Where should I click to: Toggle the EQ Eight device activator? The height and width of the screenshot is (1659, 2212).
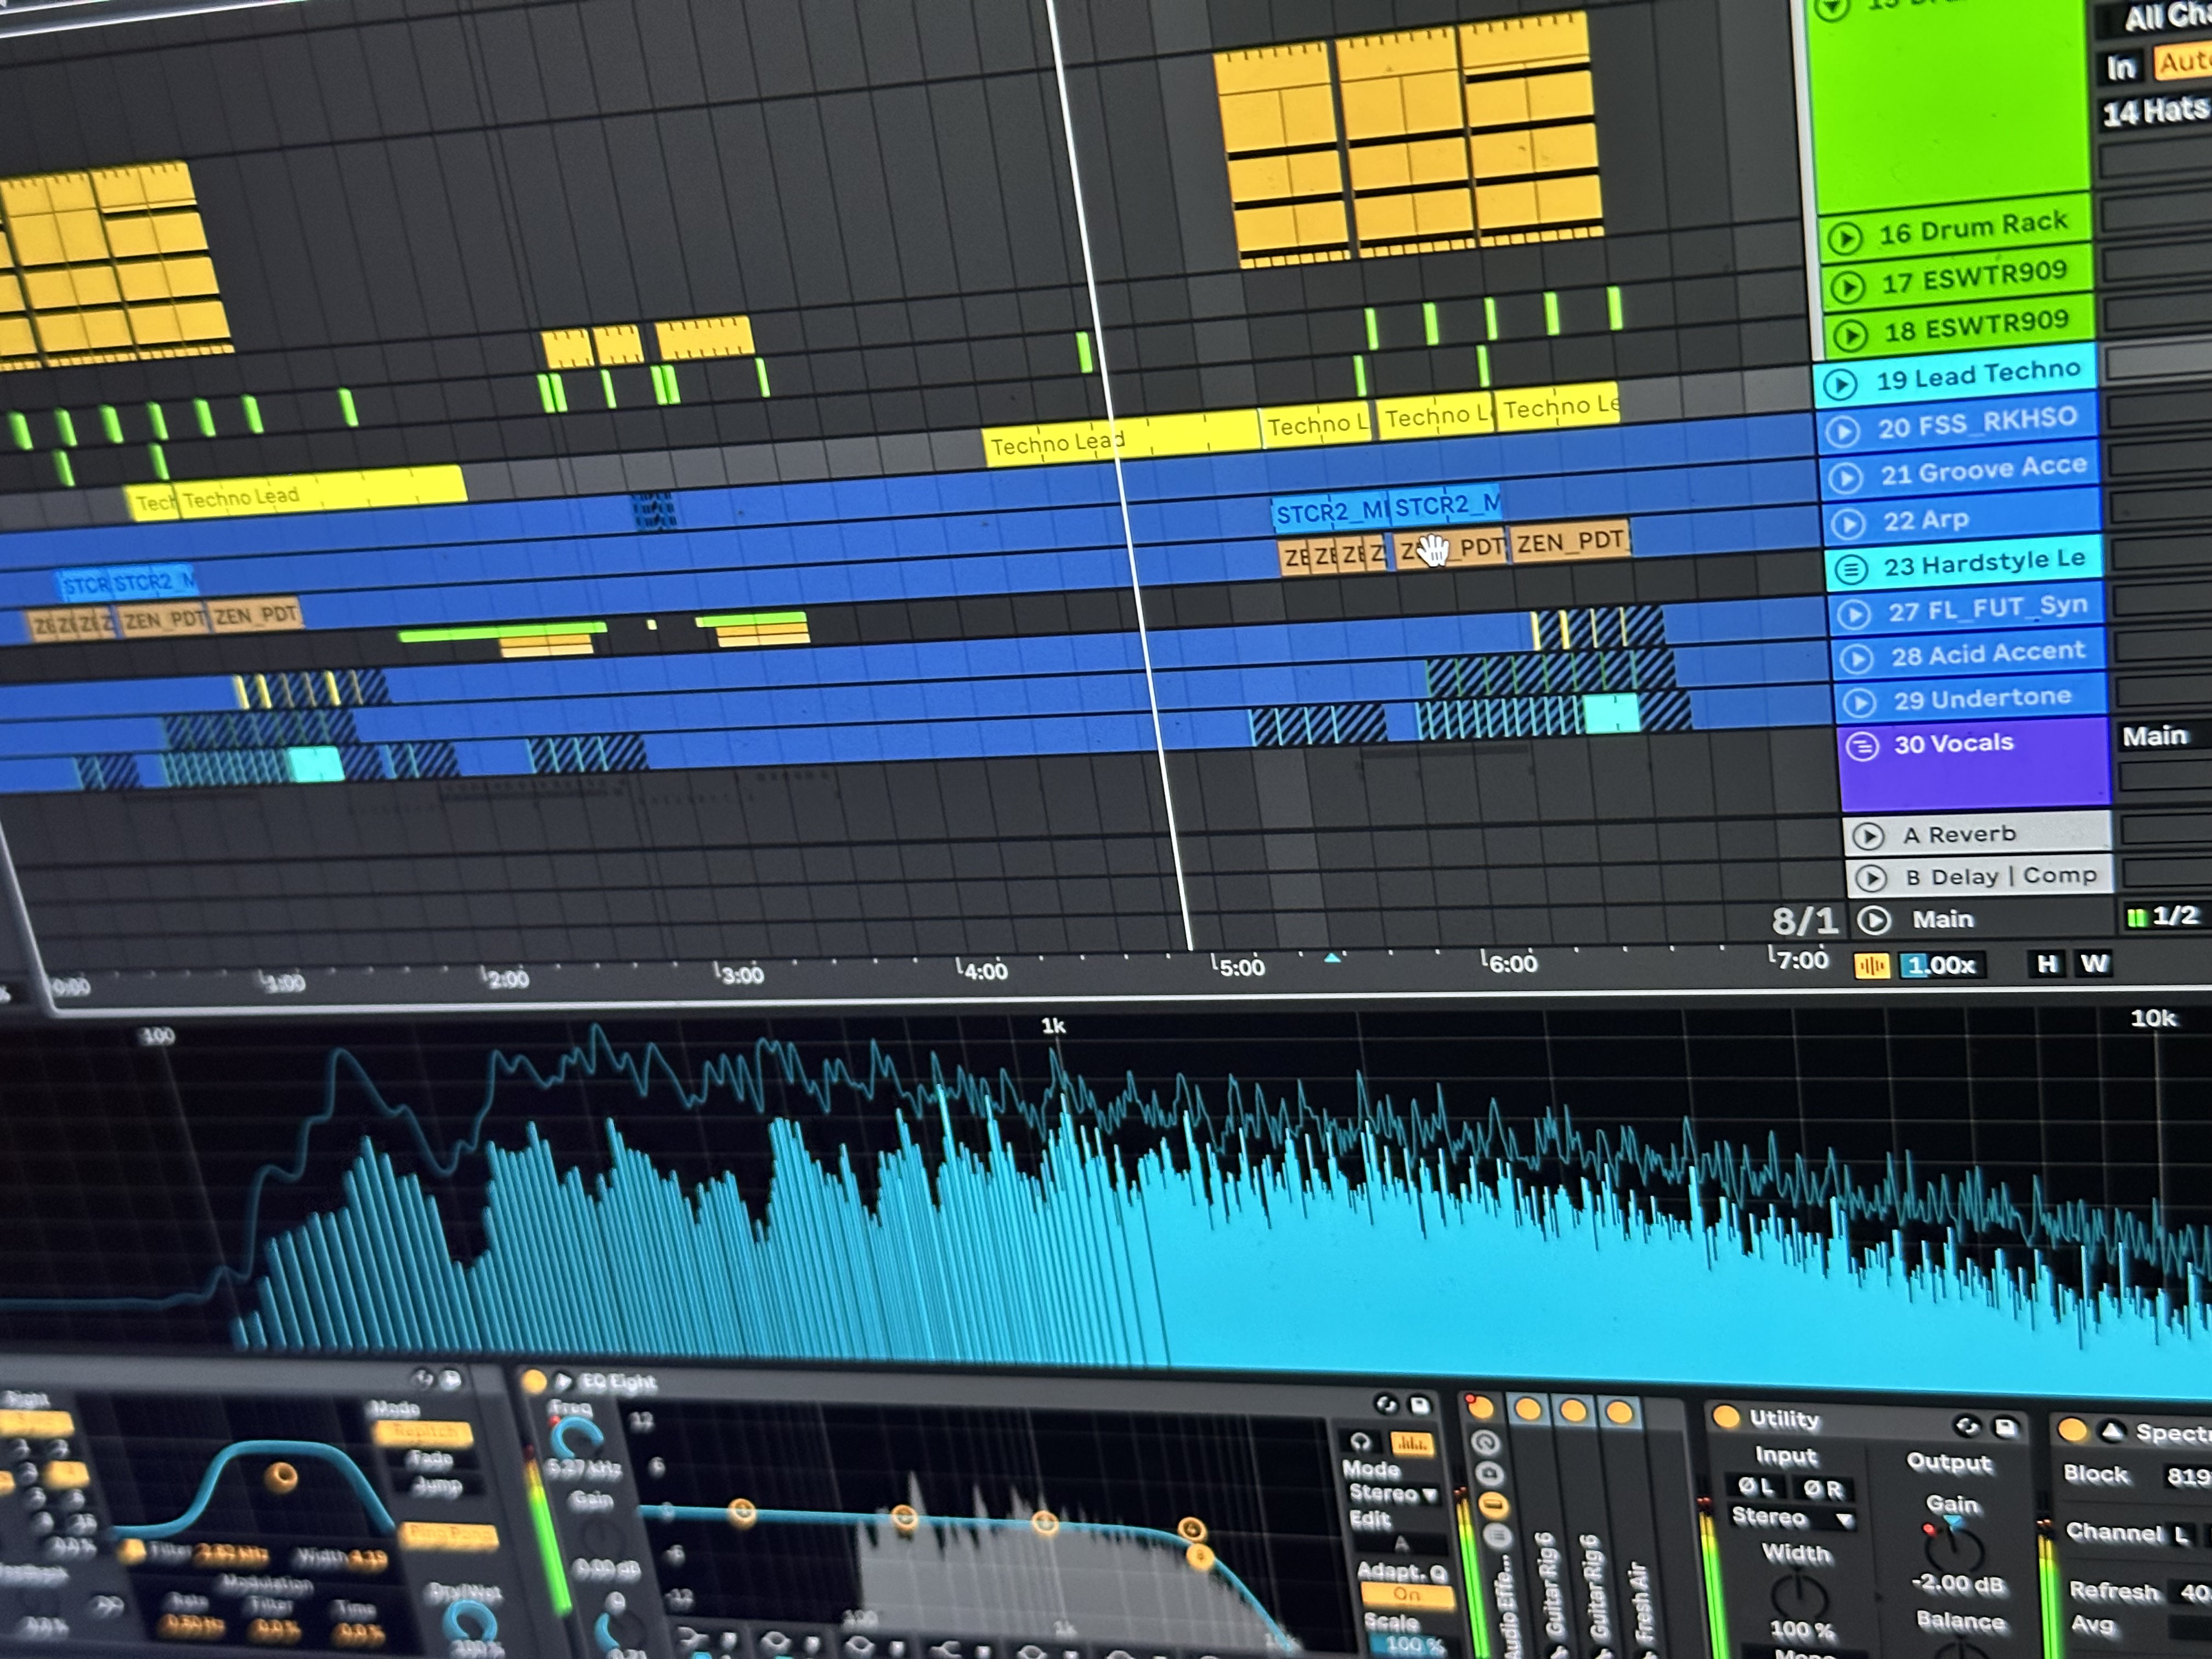[535, 1382]
